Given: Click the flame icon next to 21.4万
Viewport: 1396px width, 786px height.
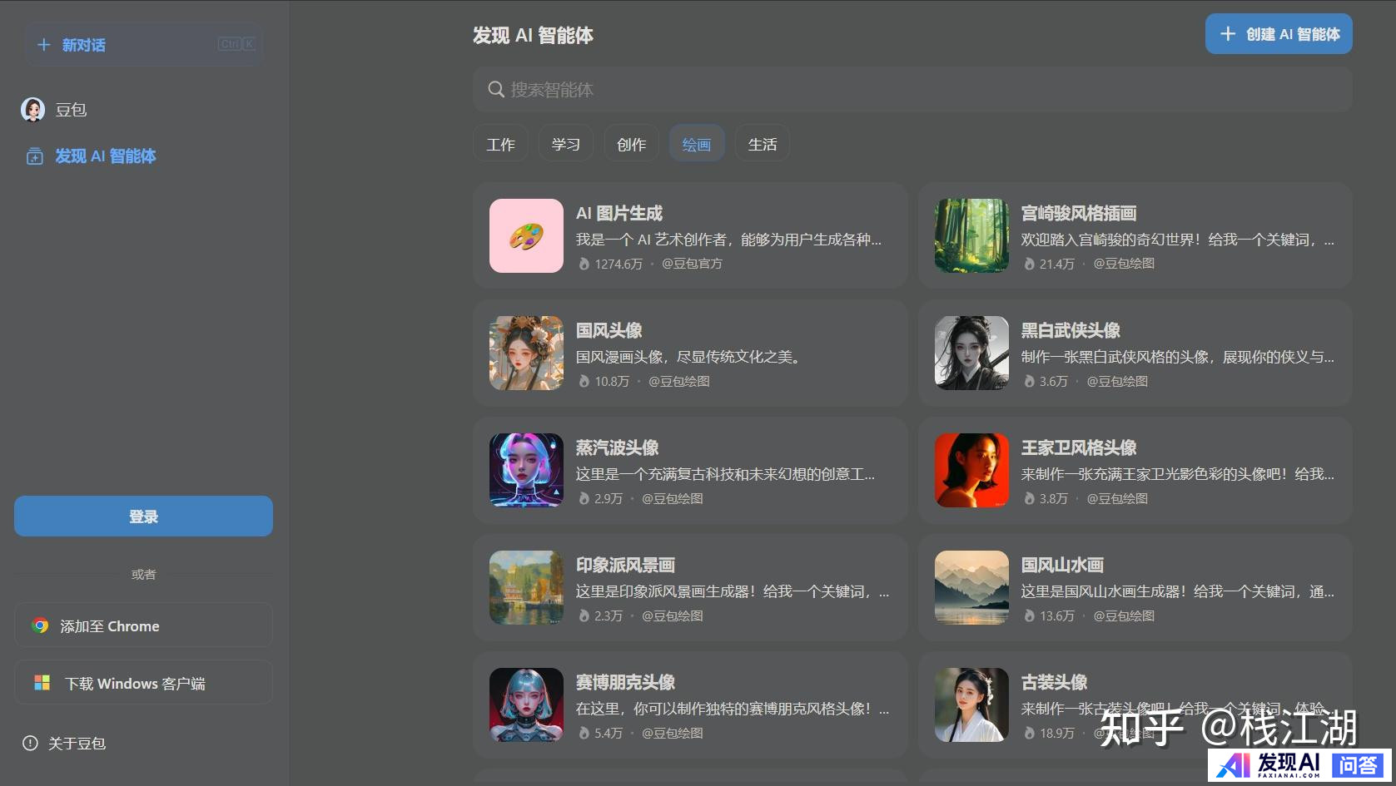Looking at the screenshot, I should pyautogui.click(x=1030, y=264).
